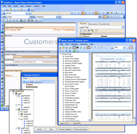Click the Preview template button
Image resolution: width=137 pixels, height=134 pixels.
[65, 129]
